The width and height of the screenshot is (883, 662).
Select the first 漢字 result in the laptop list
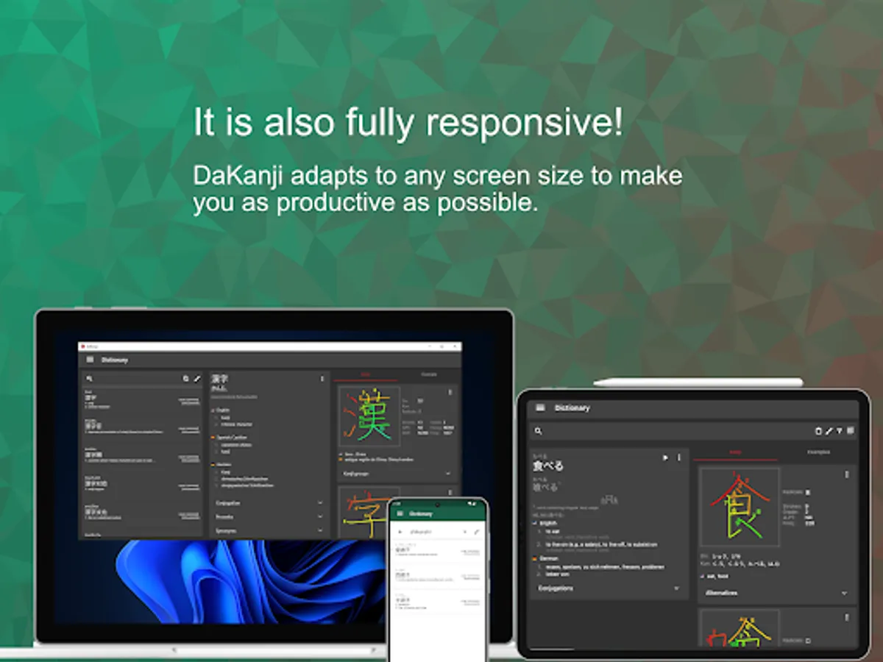pyautogui.click(x=141, y=399)
